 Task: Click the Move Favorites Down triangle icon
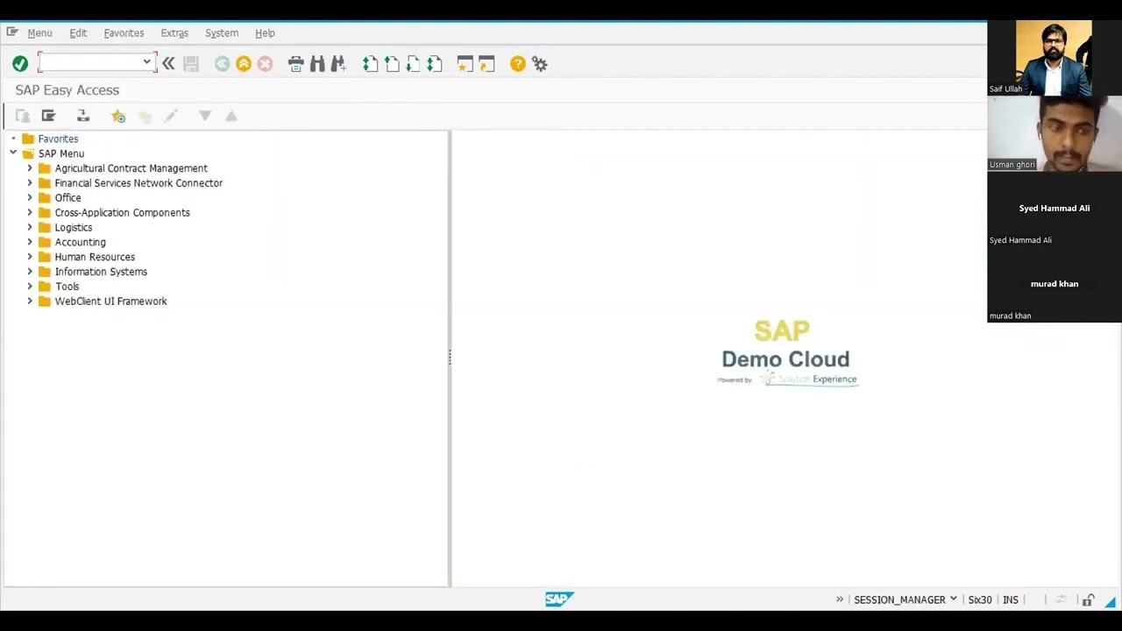tap(205, 116)
